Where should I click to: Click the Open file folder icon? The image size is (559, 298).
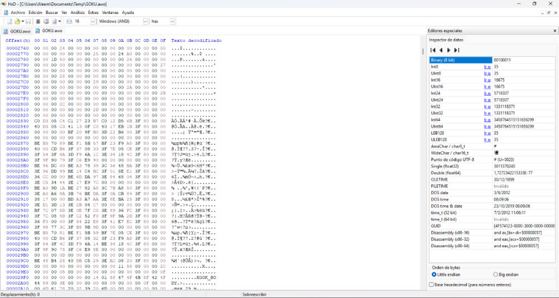click(x=17, y=21)
